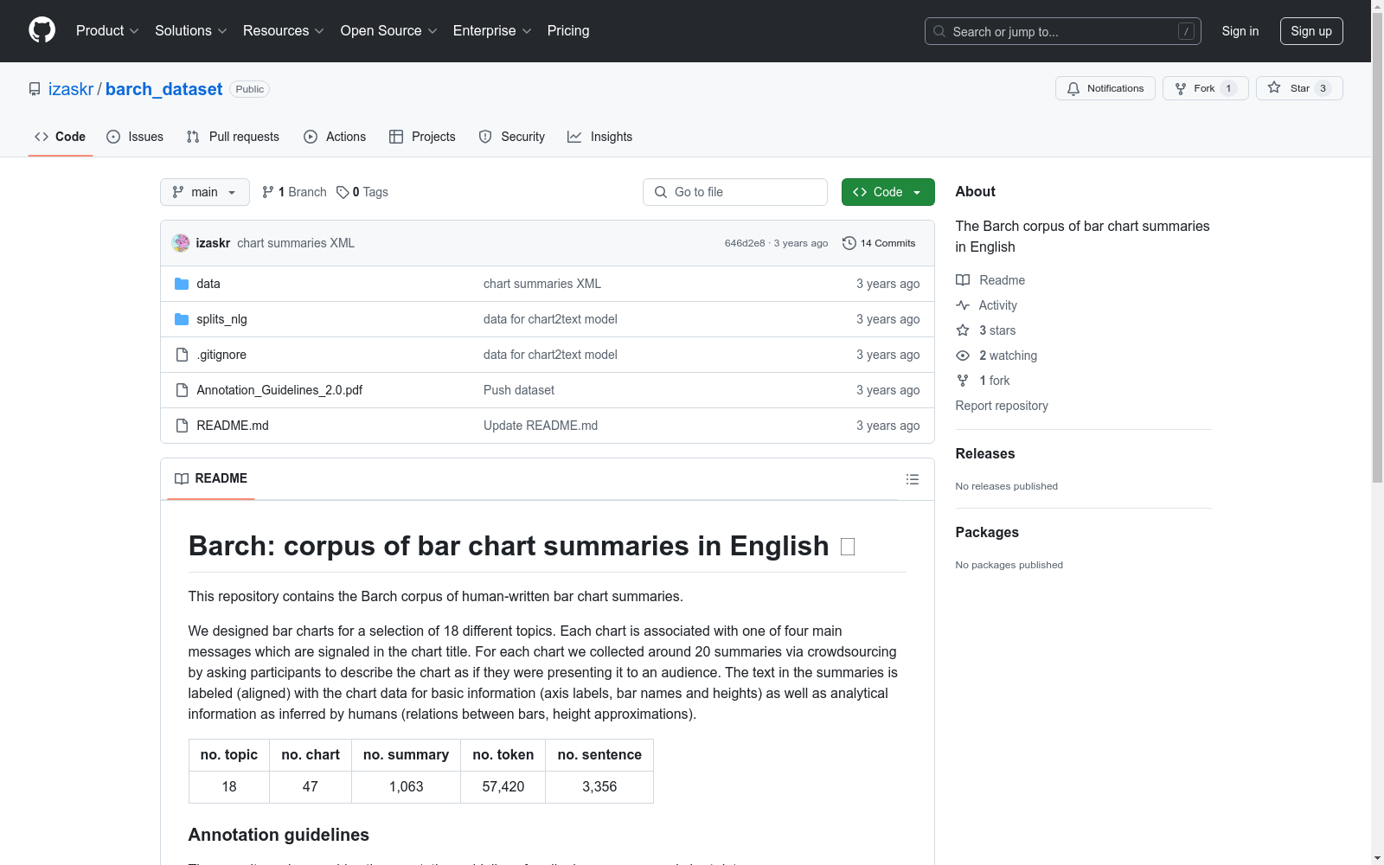Expand the Product menu
This screenshot has width=1384, height=865.
coord(107,31)
